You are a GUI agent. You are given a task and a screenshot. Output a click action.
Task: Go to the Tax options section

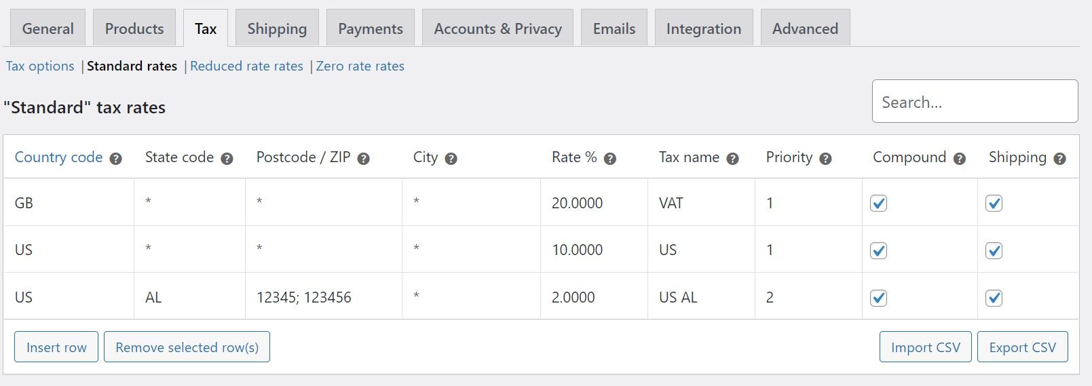pos(40,66)
